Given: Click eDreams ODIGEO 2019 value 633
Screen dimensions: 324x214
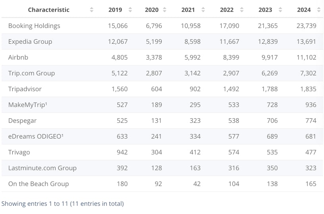Looking at the screenshot, I should tap(122, 136).
